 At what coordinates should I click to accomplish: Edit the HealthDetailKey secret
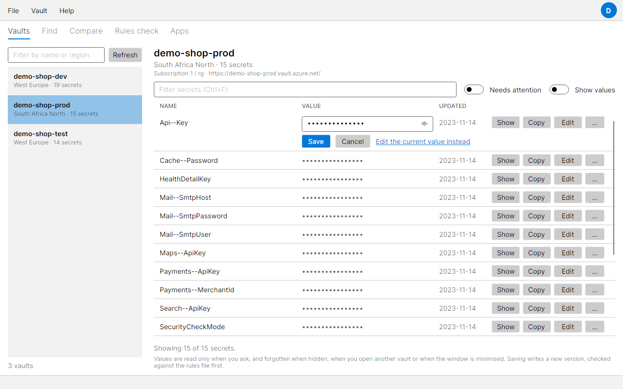(568, 179)
